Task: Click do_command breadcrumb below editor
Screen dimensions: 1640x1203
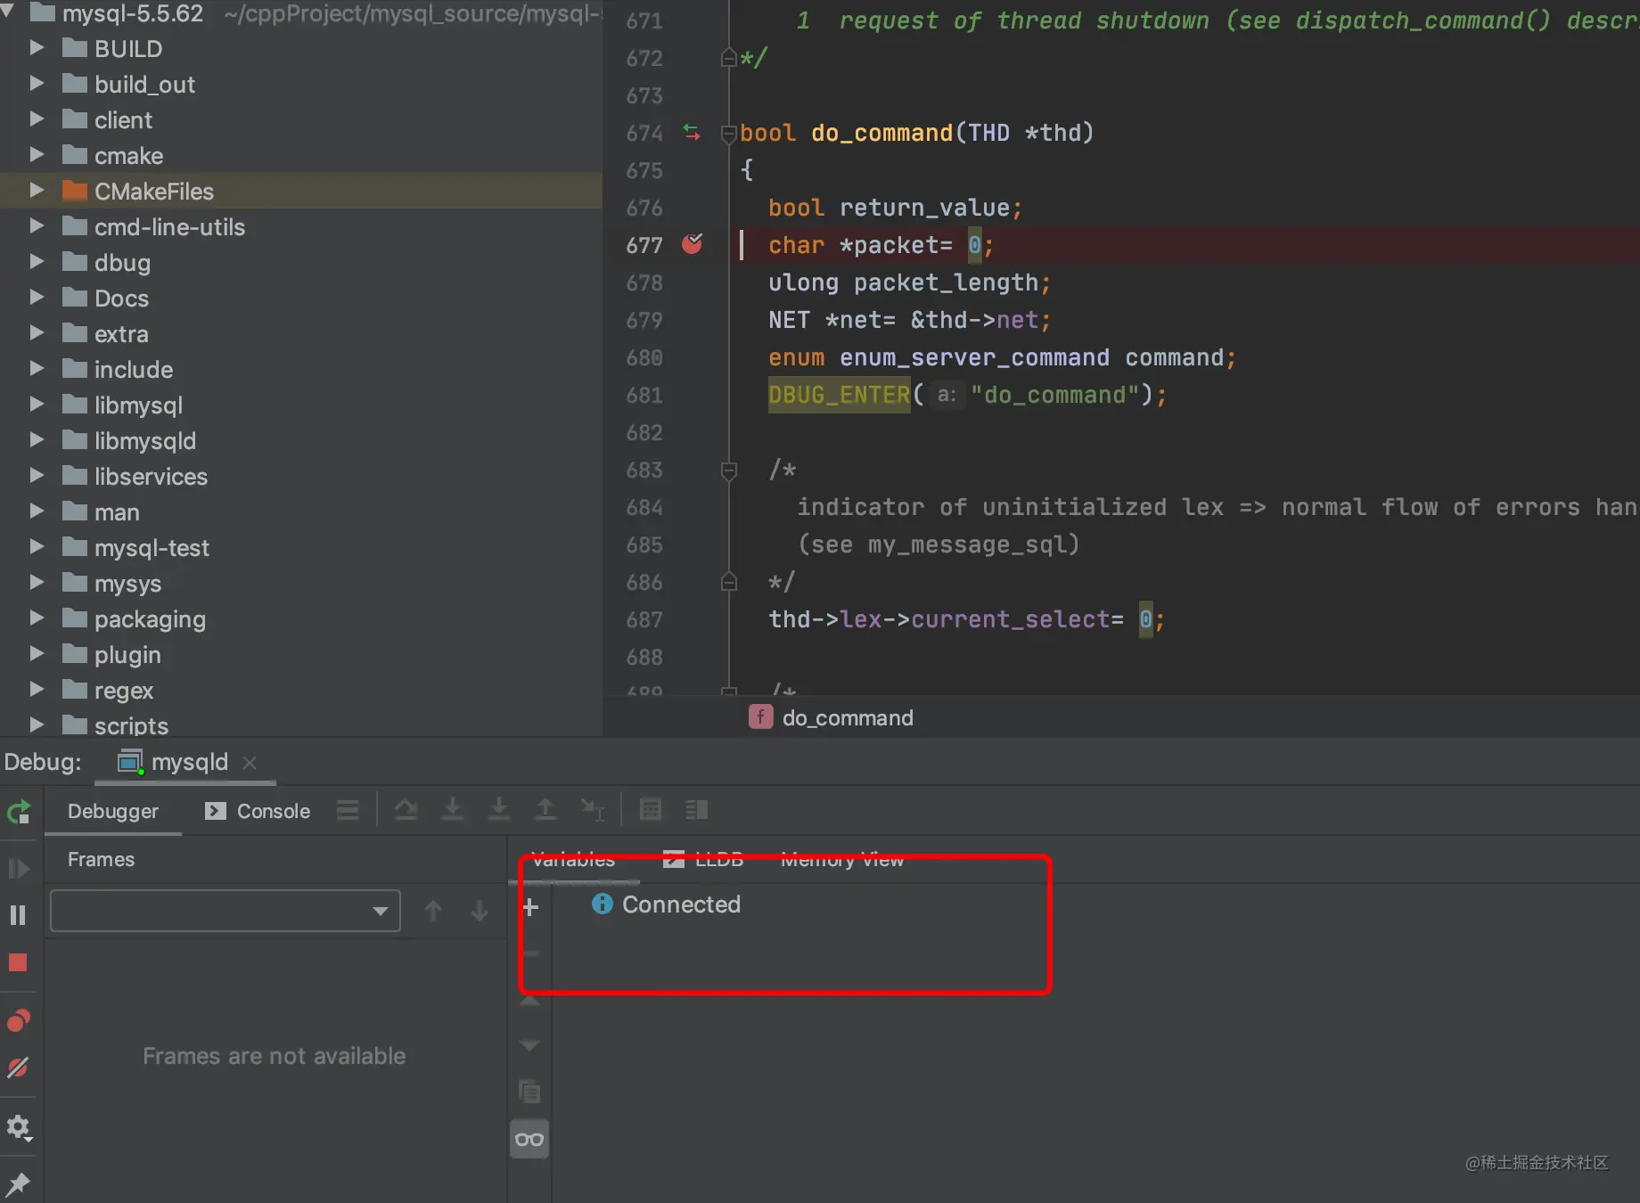Action: [x=832, y=717]
